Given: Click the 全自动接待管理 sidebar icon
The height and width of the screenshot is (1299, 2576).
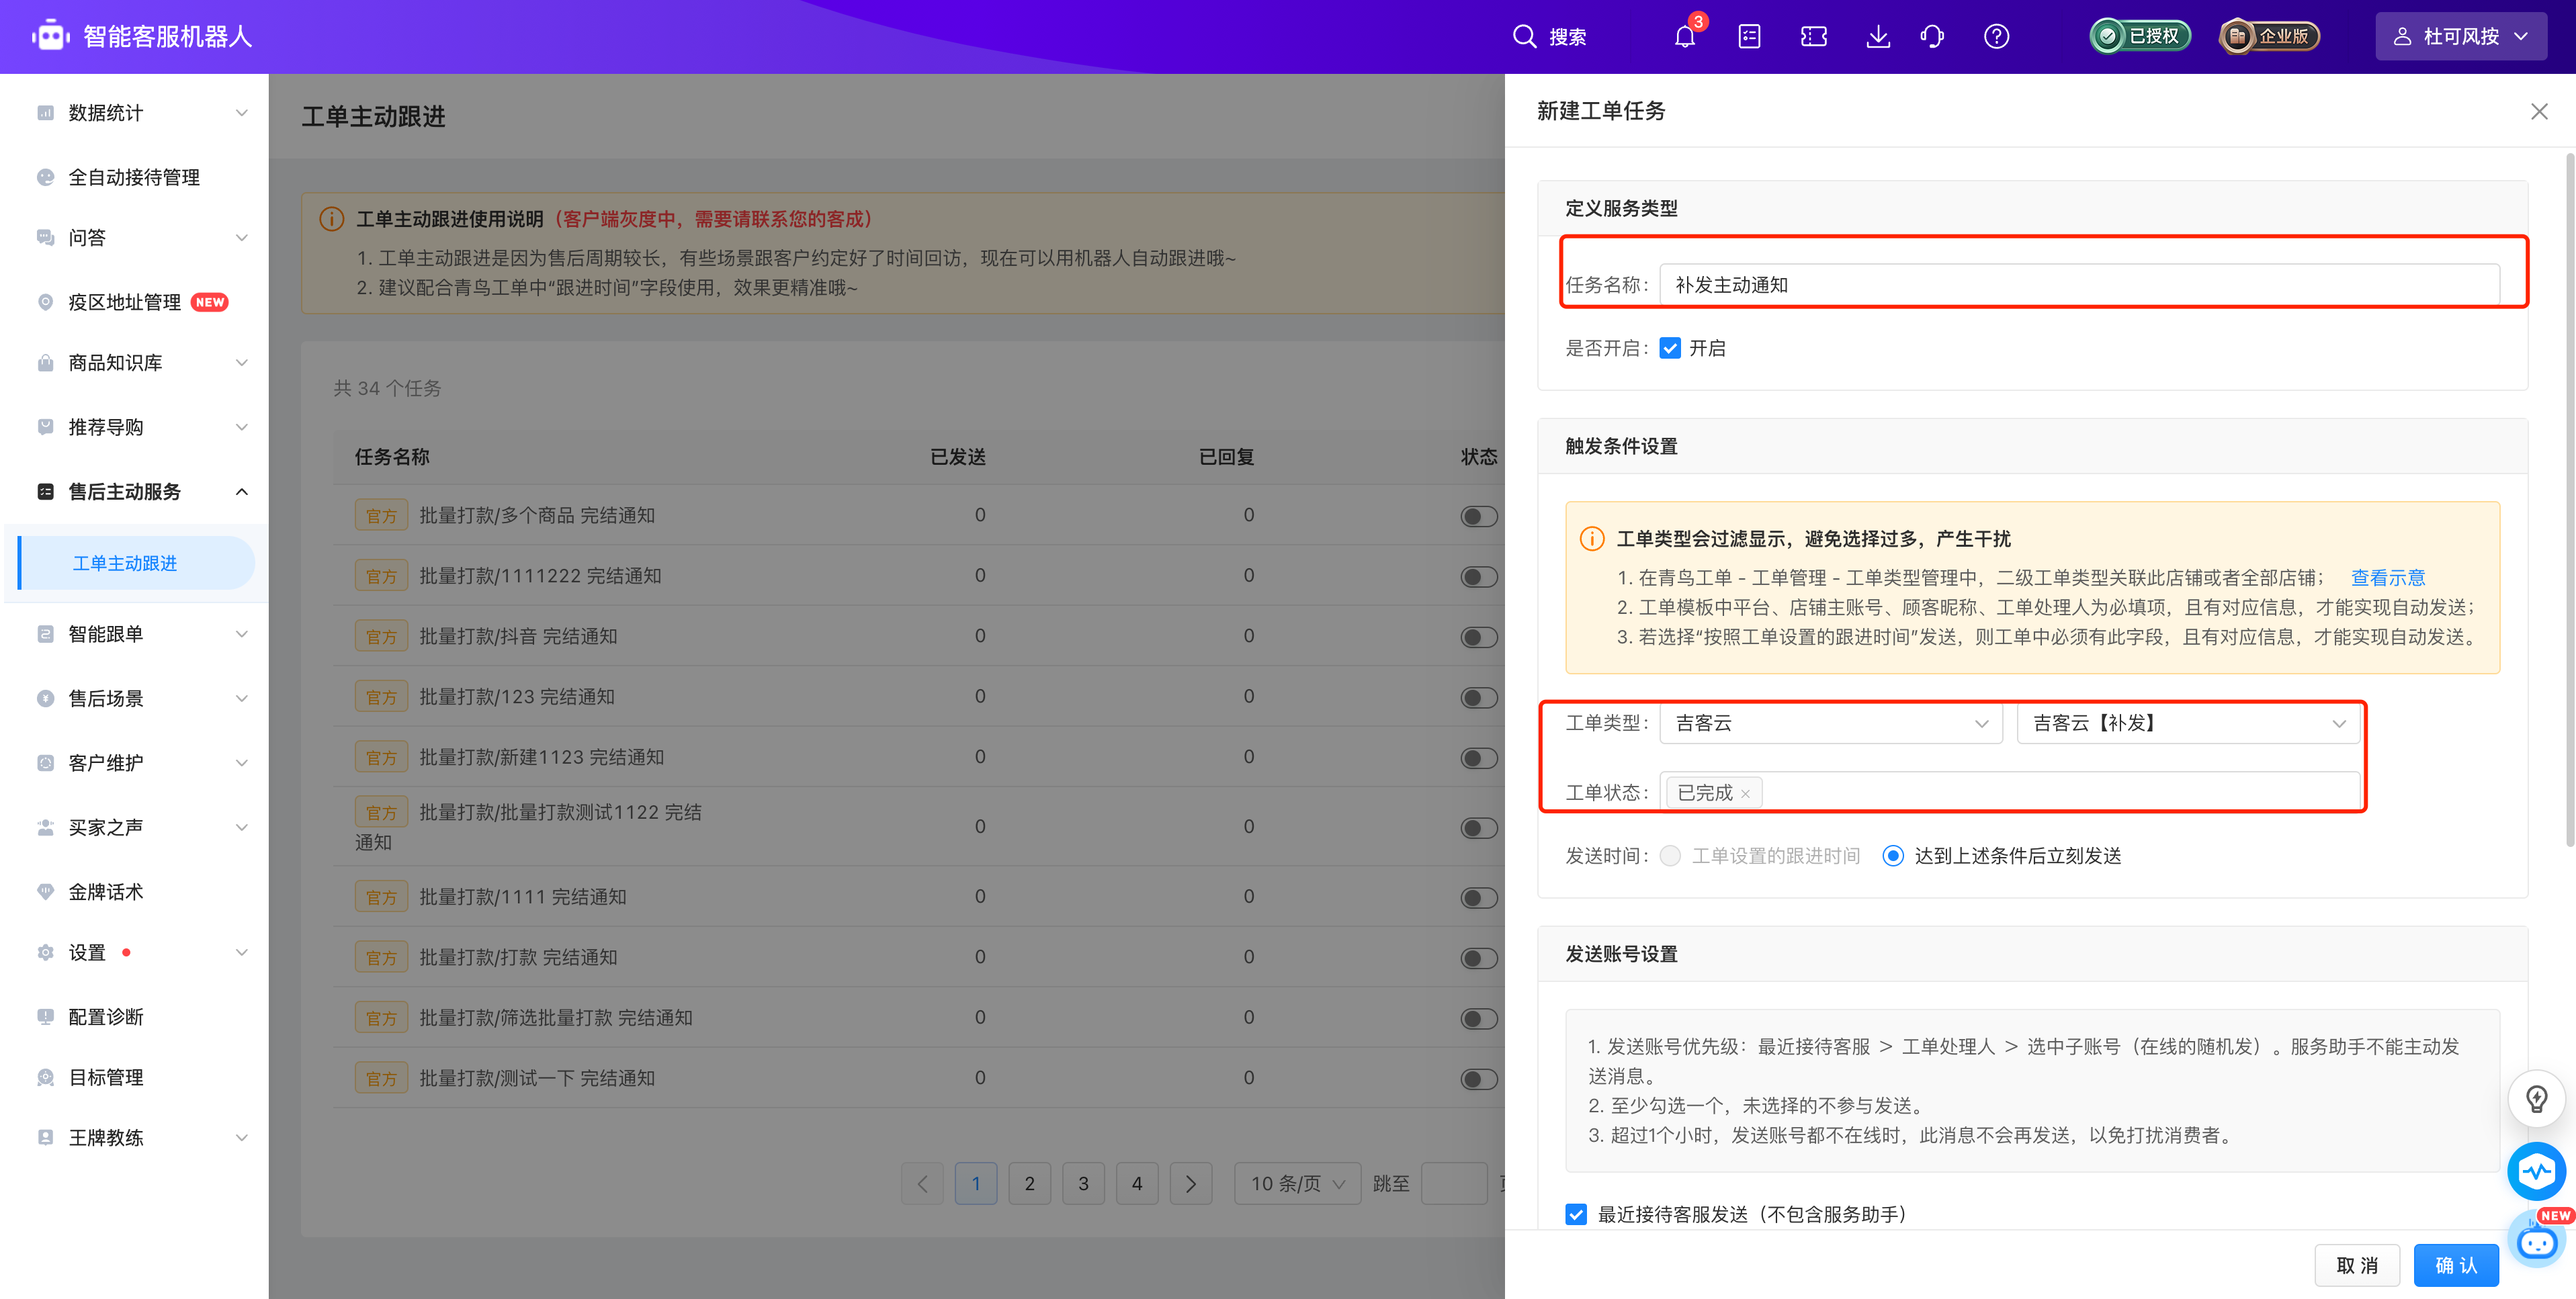Looking at the screenshot, I should 45,177.
